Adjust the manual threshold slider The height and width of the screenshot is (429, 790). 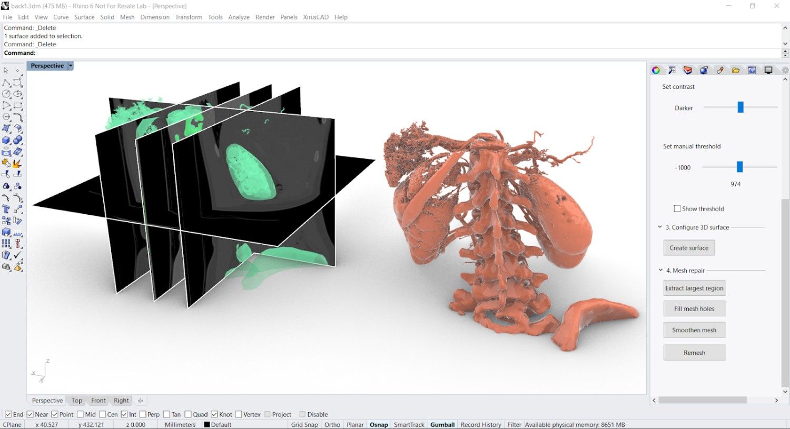click(x=740, y=167)
